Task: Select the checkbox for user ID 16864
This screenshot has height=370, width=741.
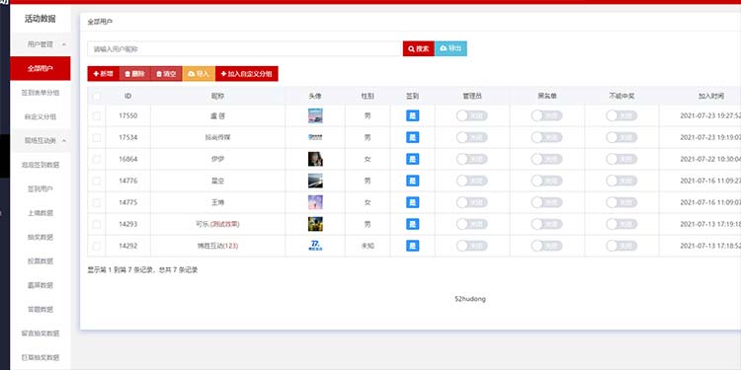Action: pyautogui.click(x=97, y=160)
